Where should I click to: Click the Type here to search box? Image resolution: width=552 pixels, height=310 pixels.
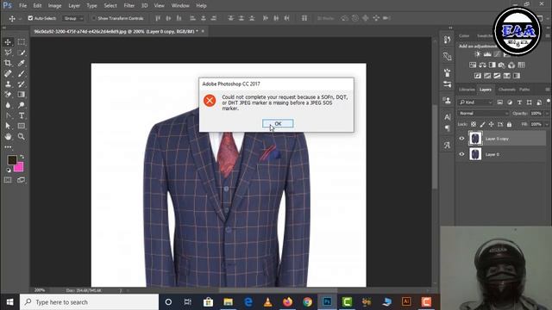coord(89,302)
